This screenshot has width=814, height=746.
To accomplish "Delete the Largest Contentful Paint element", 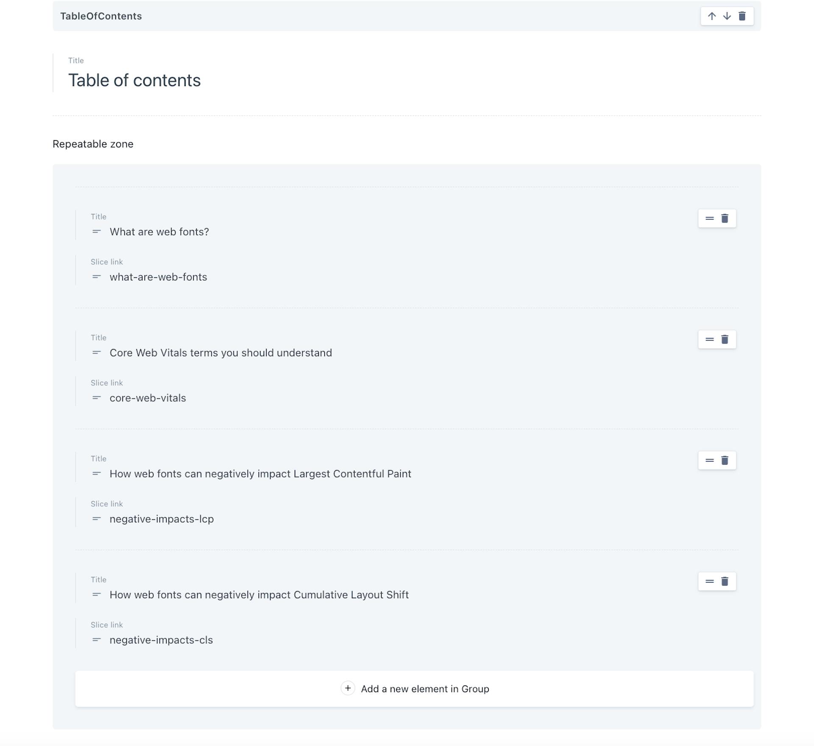I will pos(725,460).
